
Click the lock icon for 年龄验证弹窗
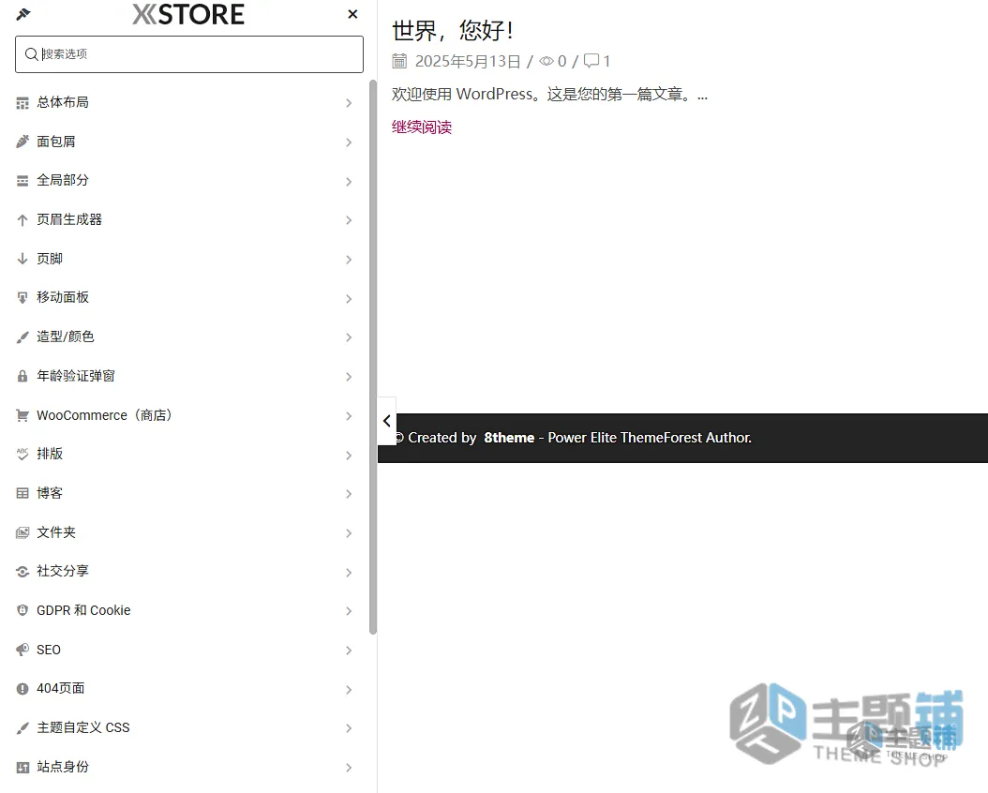click(x=22, y=377)
